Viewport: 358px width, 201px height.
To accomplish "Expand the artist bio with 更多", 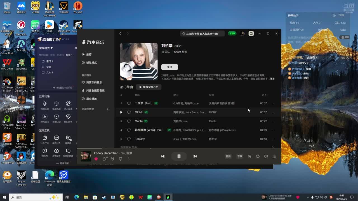I will [x=272, y=79].
